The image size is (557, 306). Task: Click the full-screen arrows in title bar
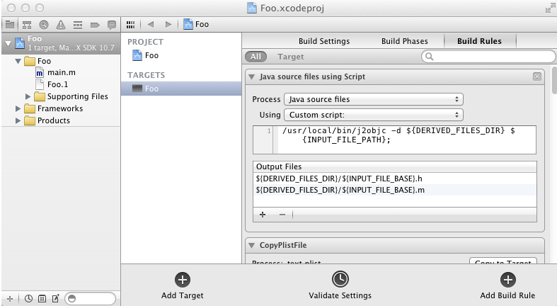pos(550,8)
